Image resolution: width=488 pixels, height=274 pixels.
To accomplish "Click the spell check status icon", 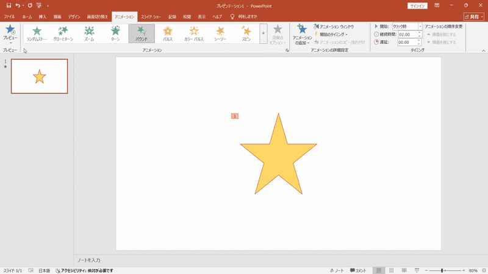I will 31,270.
